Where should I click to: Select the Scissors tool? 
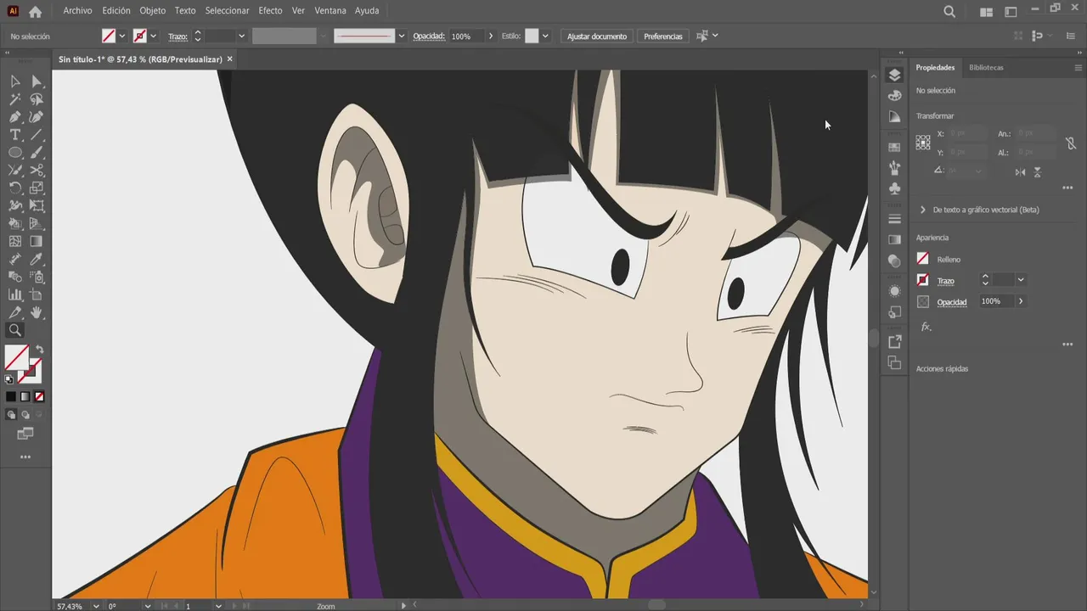37,171
